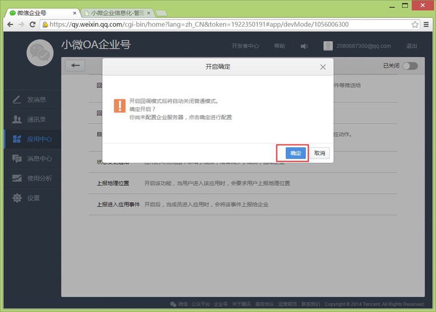Open 消息中心 in the sidebar

(x=32, y=159)
